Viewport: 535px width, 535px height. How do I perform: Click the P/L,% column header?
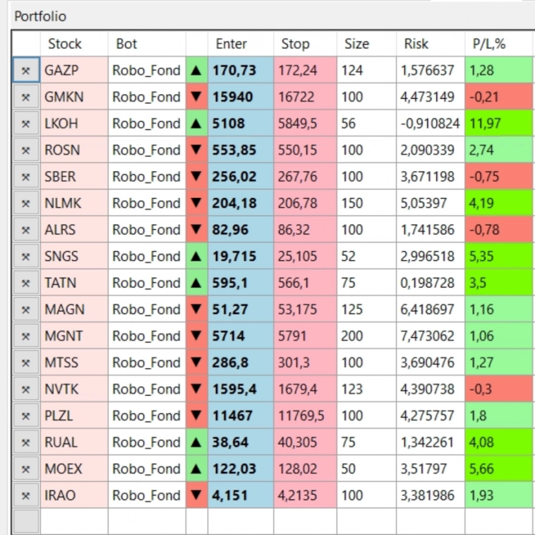(x=489, y=44)
